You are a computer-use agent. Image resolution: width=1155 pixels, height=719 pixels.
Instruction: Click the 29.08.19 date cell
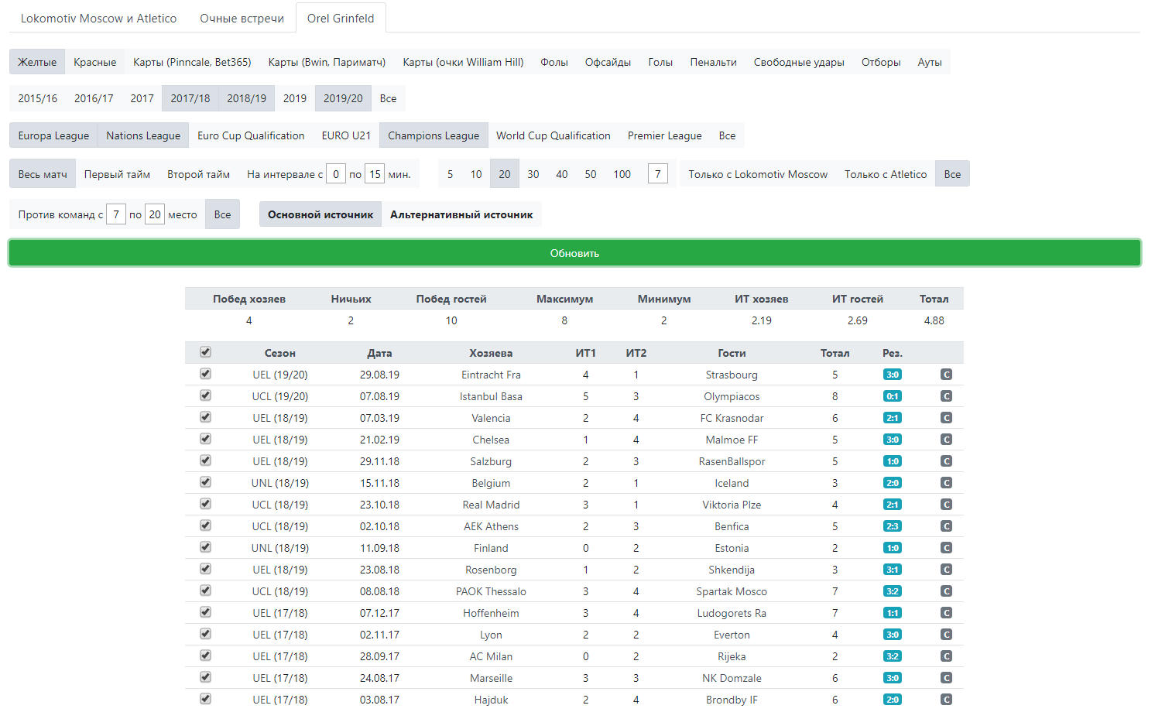point(379,375)
